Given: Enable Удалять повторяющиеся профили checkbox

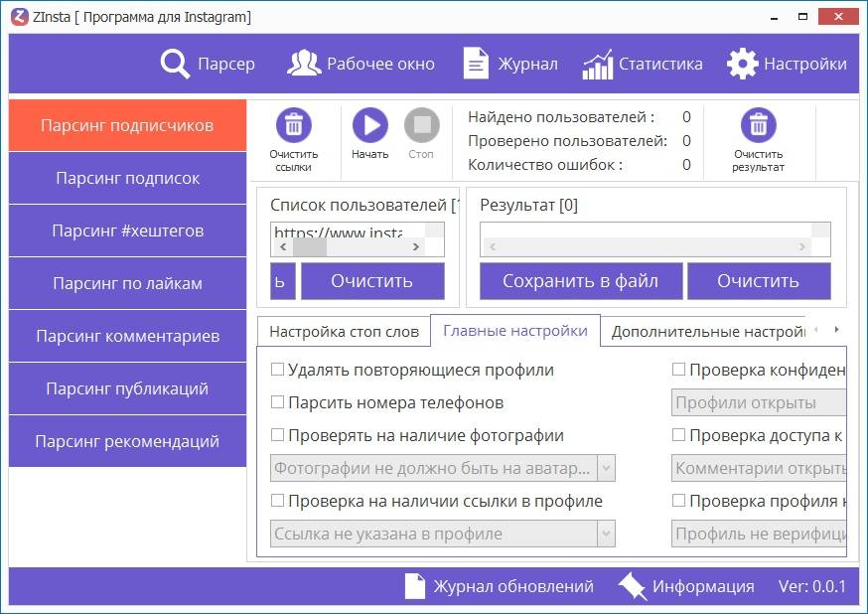Looking at the screenshot, I should 278,371.
